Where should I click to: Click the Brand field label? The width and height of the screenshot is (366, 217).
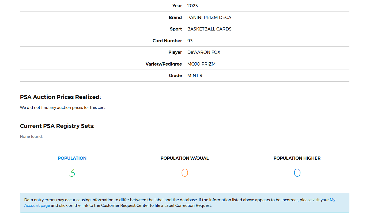click(175, 17)
